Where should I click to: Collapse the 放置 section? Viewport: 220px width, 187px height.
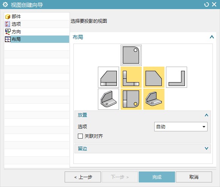(x=206, y=115)
